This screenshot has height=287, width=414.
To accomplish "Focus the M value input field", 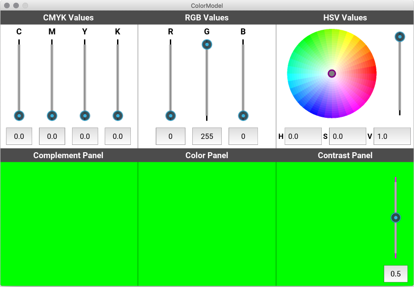I will pos(52,136).
